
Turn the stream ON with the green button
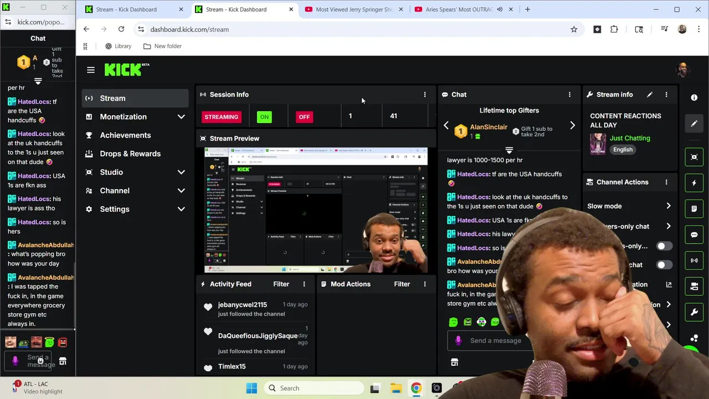pyautogui.click(x=264, y=117)
